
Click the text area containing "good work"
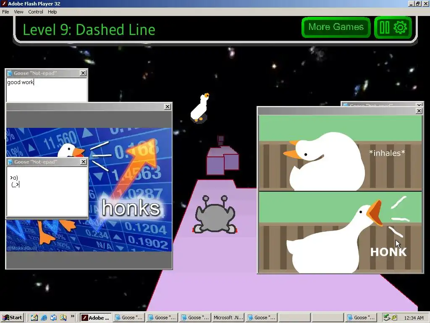pyautogui.click(x=47, y=90)
